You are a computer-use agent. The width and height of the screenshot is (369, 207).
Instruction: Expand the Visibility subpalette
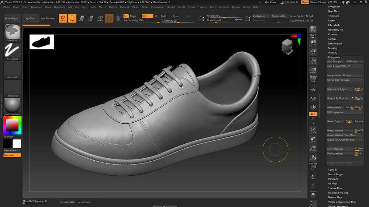[333, 53]
